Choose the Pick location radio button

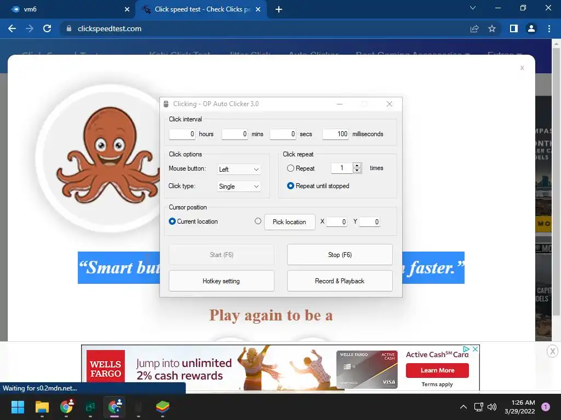click(x=258, y=221)
